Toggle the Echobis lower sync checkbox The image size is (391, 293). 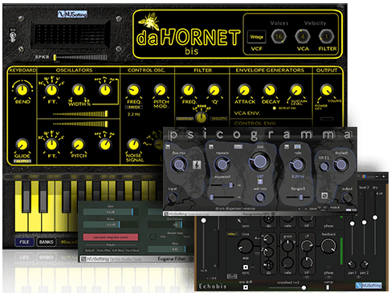click(246, 267)
